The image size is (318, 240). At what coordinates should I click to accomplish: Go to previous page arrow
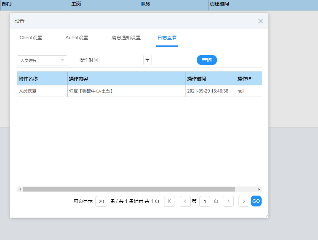pyautogui.click(x=185, y=201)
